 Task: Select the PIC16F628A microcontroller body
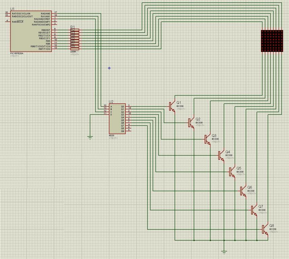31,31
